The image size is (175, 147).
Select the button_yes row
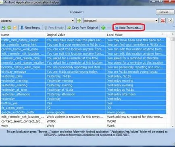click(x=83, y=103)
